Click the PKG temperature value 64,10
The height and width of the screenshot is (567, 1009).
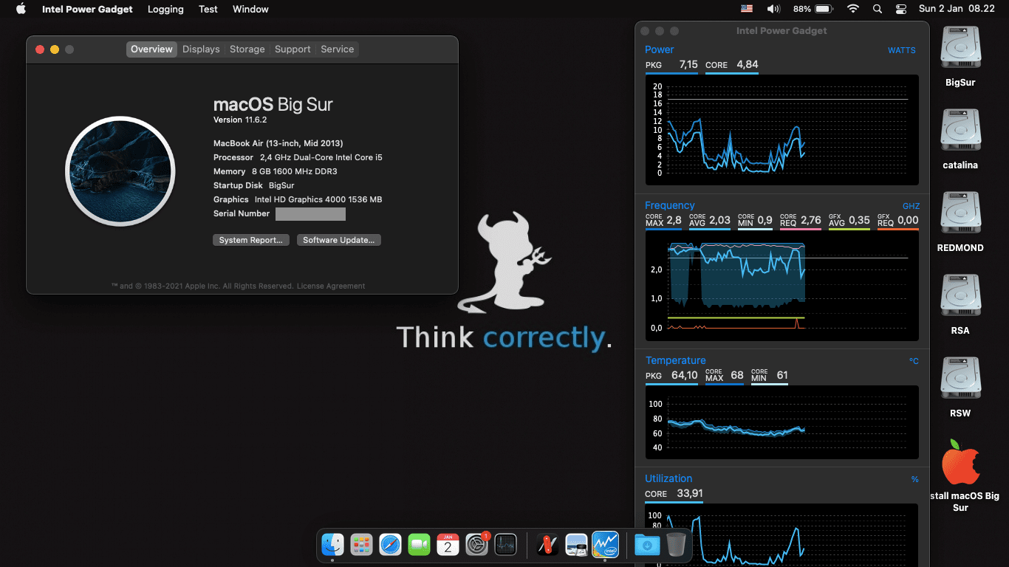684,375
